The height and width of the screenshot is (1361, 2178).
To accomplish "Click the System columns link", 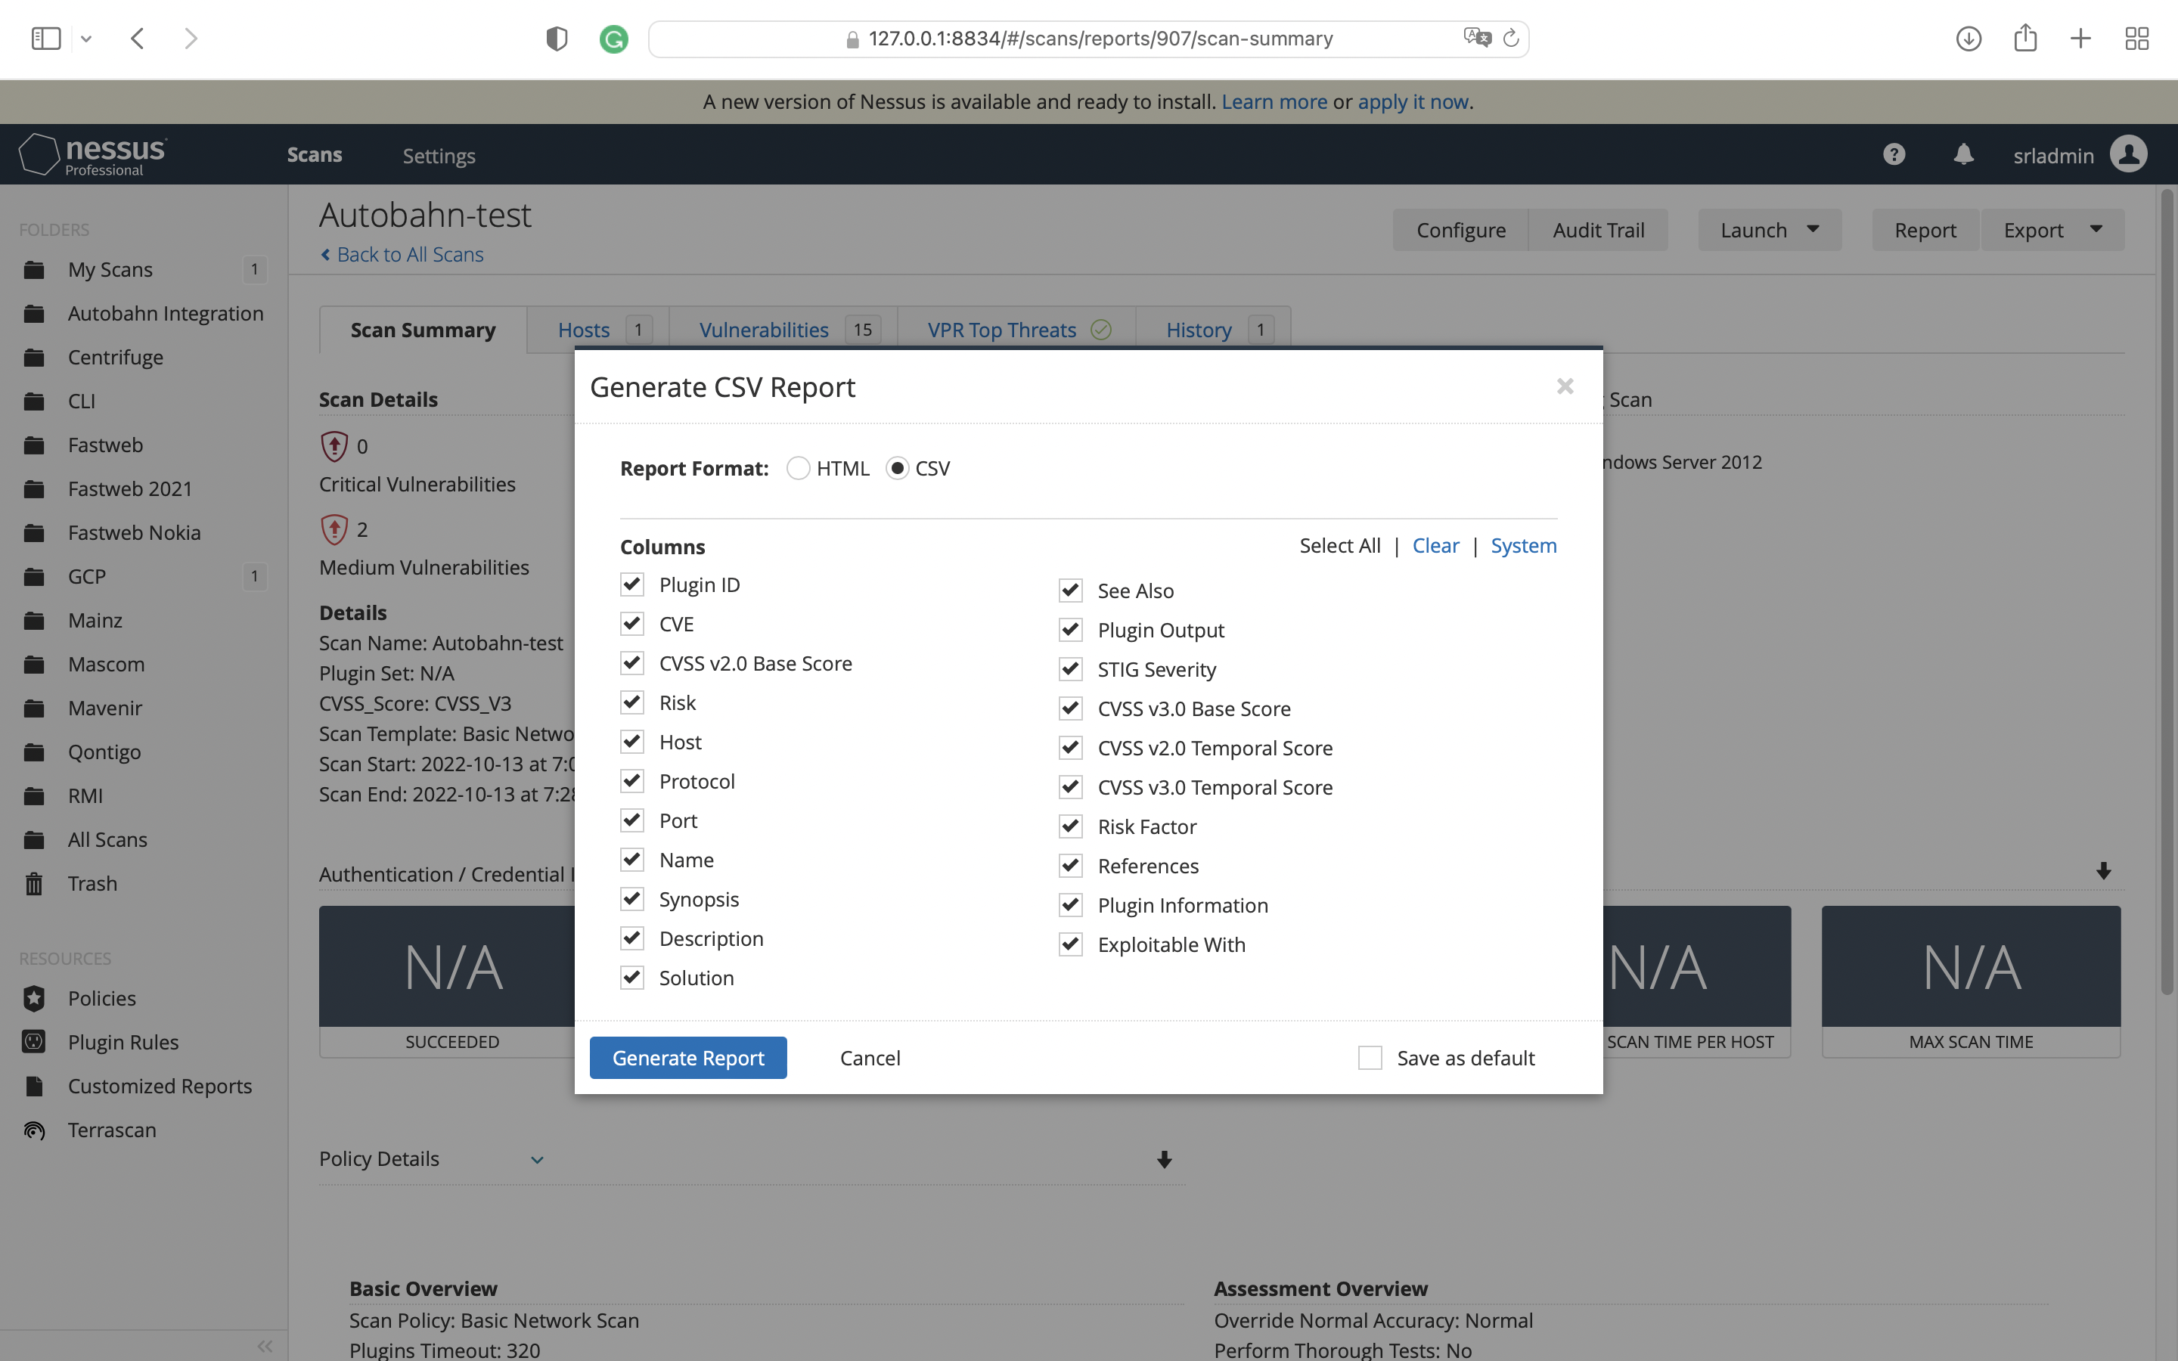I will pos(1524,545).
